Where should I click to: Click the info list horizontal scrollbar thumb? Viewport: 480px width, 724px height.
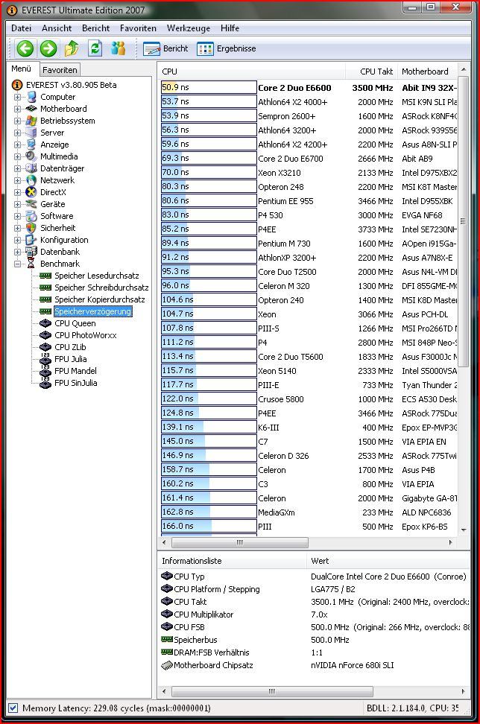[272, 691]
